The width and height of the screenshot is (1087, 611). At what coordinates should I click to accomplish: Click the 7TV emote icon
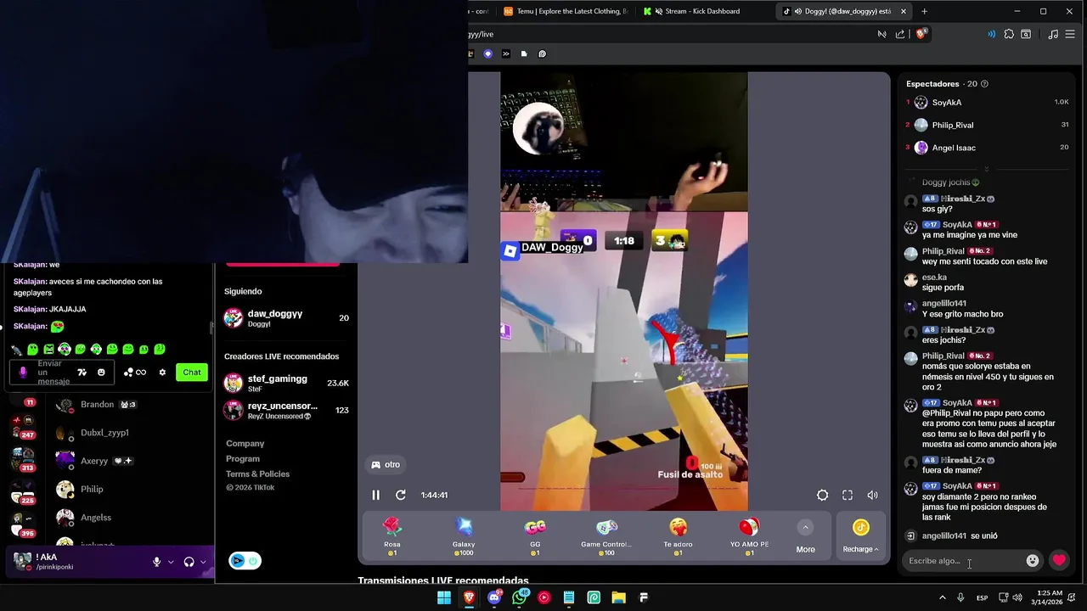tap(82, 373)
